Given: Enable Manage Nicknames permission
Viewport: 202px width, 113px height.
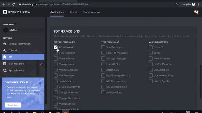Looking at the screenshot, I should click(56, 98).
